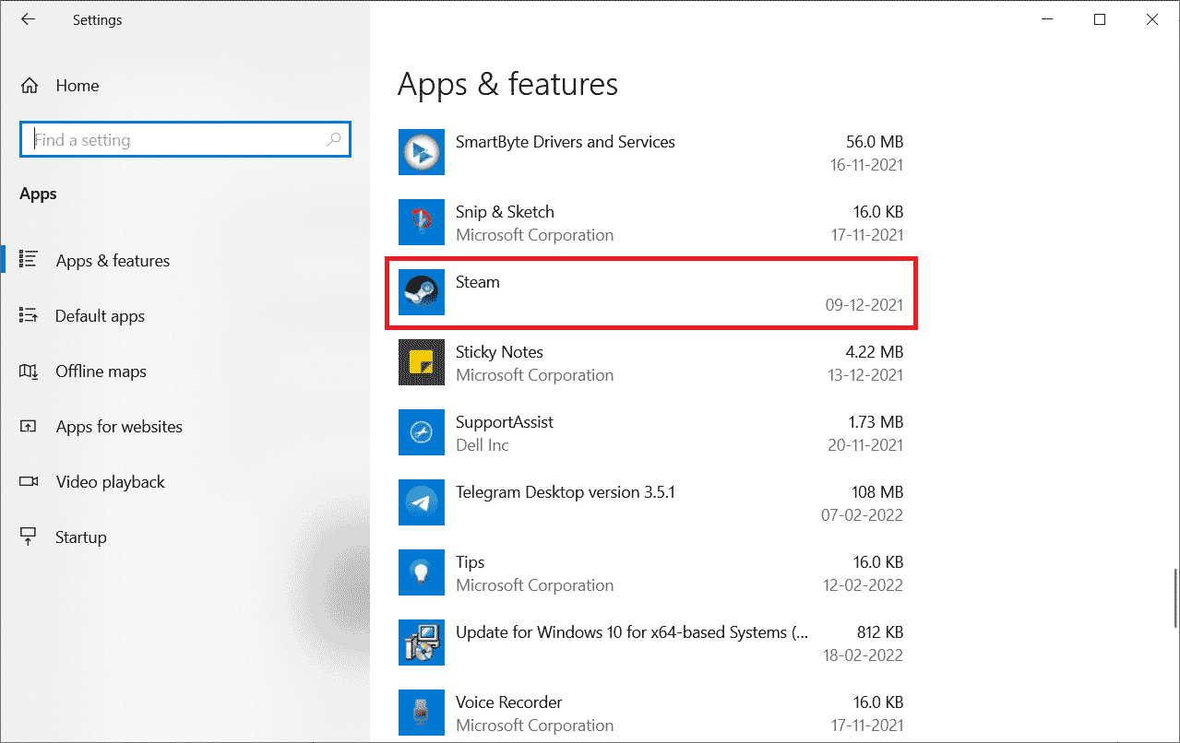
Task: Select Update for Windows 10 x64 entry
Action: click(650, 643)
